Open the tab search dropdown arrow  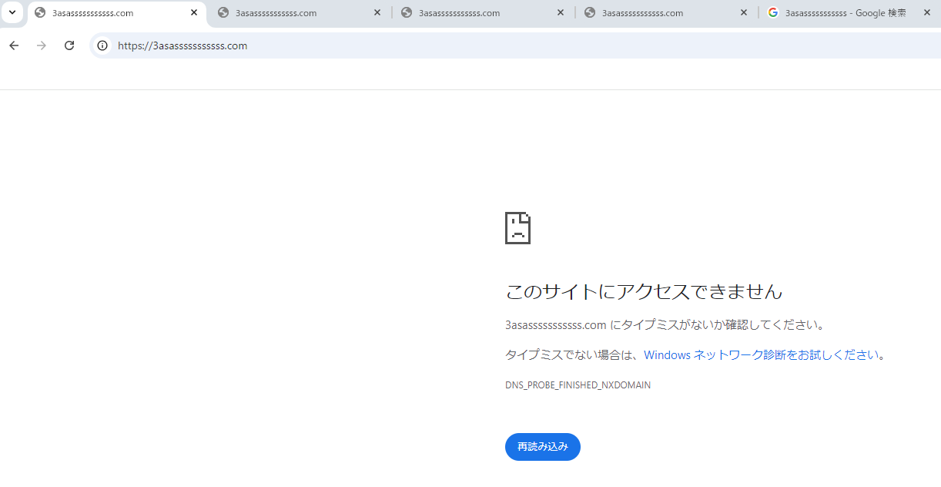[x=12, y=13]
